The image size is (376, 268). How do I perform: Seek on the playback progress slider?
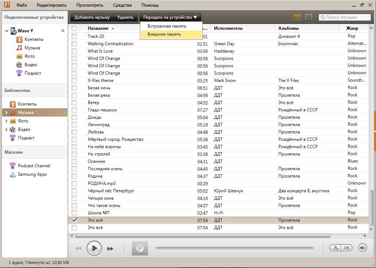tap(235, 248)
